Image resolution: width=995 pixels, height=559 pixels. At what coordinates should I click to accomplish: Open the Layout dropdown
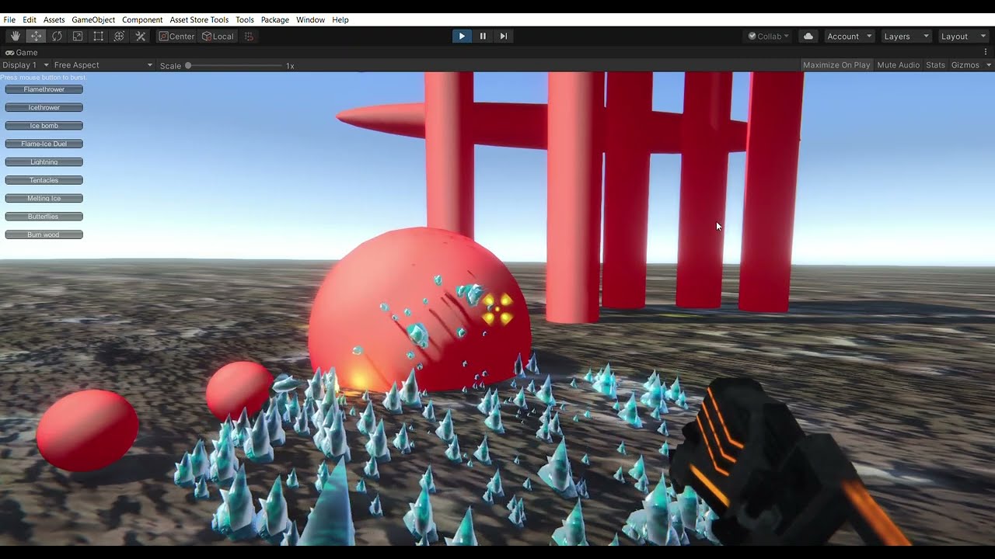962,36
